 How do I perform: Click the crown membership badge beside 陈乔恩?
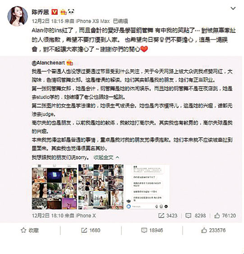coord(63,12)
